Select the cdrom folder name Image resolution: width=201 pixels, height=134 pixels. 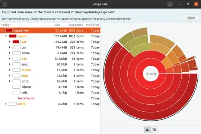pos(26,87)
